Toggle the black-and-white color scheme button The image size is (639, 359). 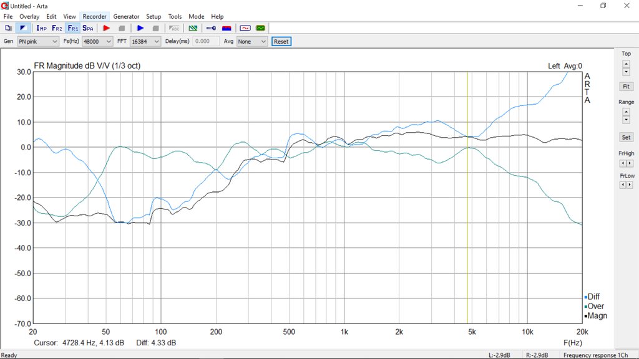(23, 28)
